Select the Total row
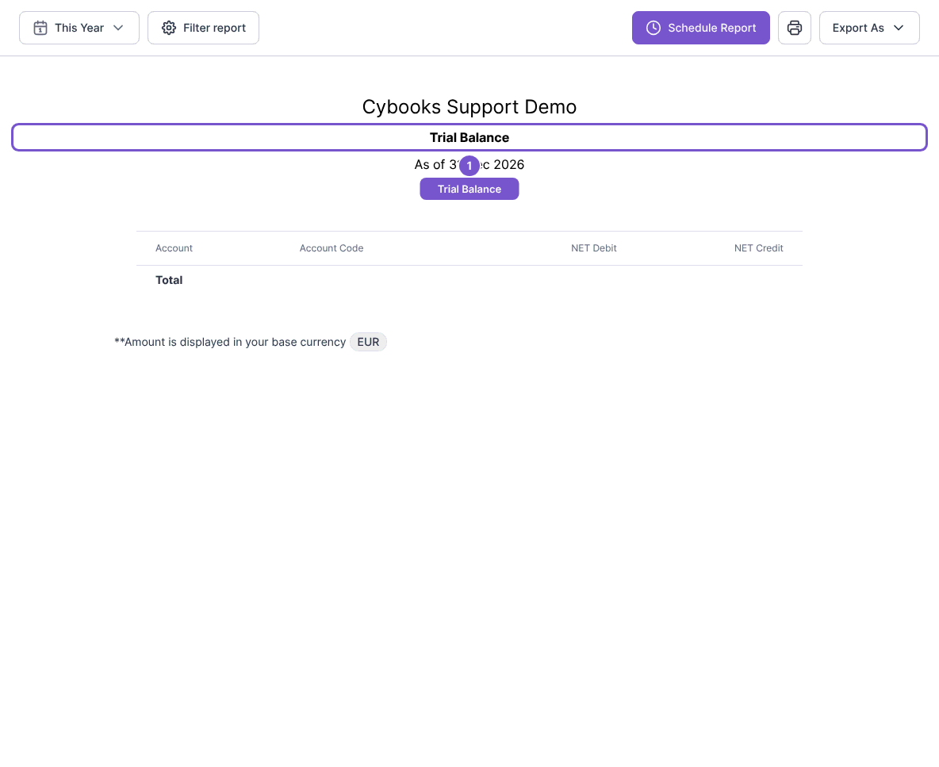The image size is (939, 767). click(469, 280)
